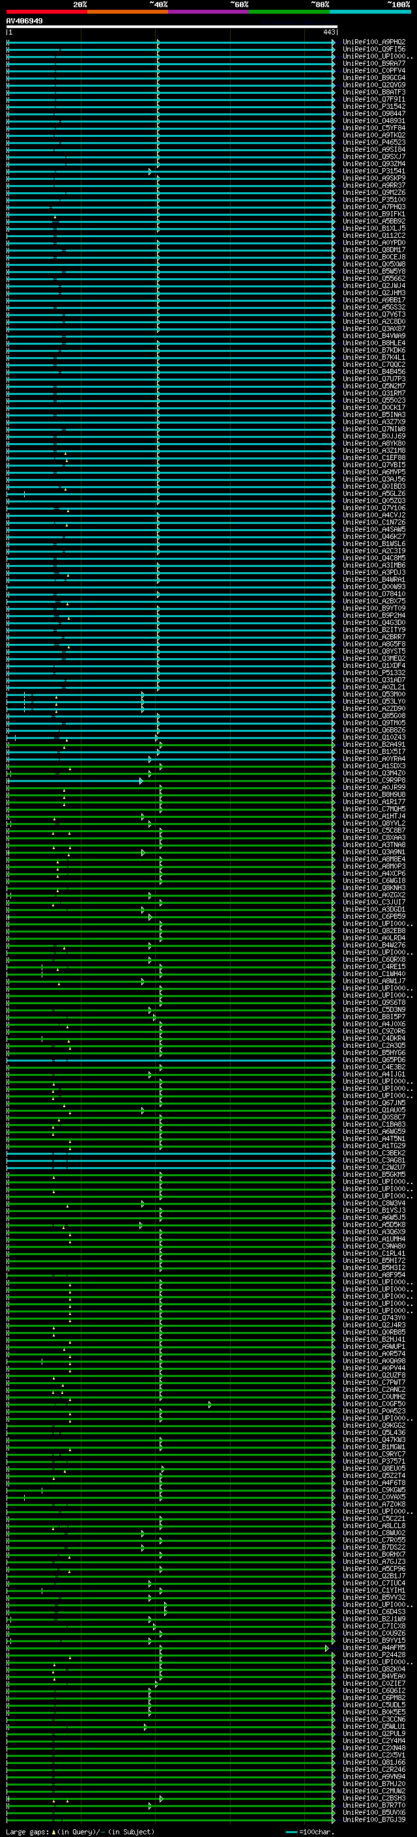Click the UniRef100_B8ATF3 entry
The image size is (417, 1837).
pos(374,92)
